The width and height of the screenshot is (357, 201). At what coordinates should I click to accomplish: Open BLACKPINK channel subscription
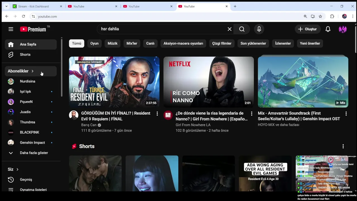(x=31, y=132)
